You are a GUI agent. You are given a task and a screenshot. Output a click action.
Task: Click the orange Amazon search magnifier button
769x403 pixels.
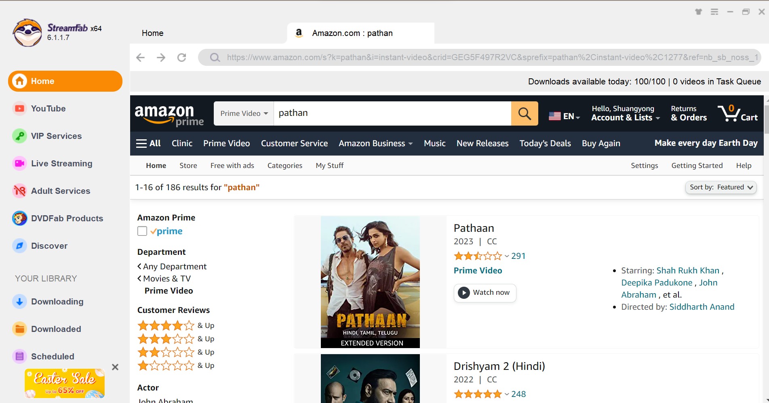(x=525, y=113)
